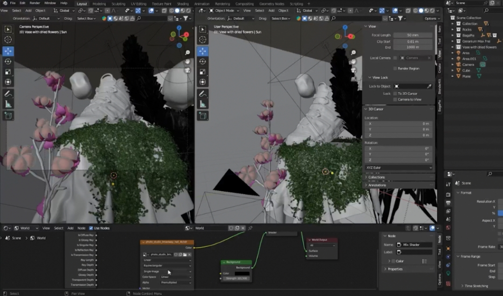Open the Single Image source dropdown
503x296 pixels.
[x=167, y=271]
